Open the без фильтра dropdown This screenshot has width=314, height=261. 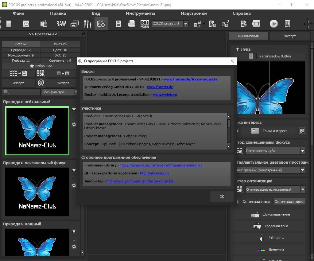coord(59,92)
